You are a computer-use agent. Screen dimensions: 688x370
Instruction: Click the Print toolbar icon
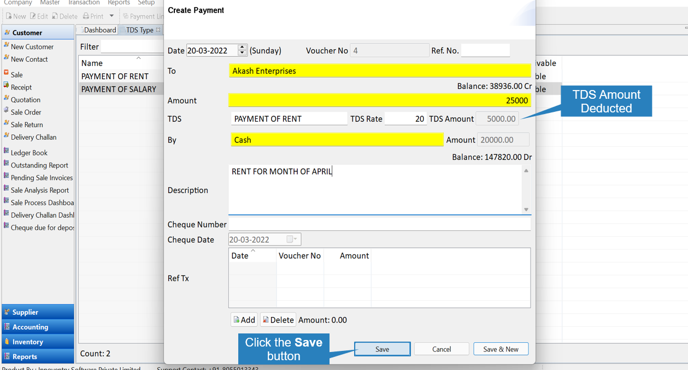93,16
